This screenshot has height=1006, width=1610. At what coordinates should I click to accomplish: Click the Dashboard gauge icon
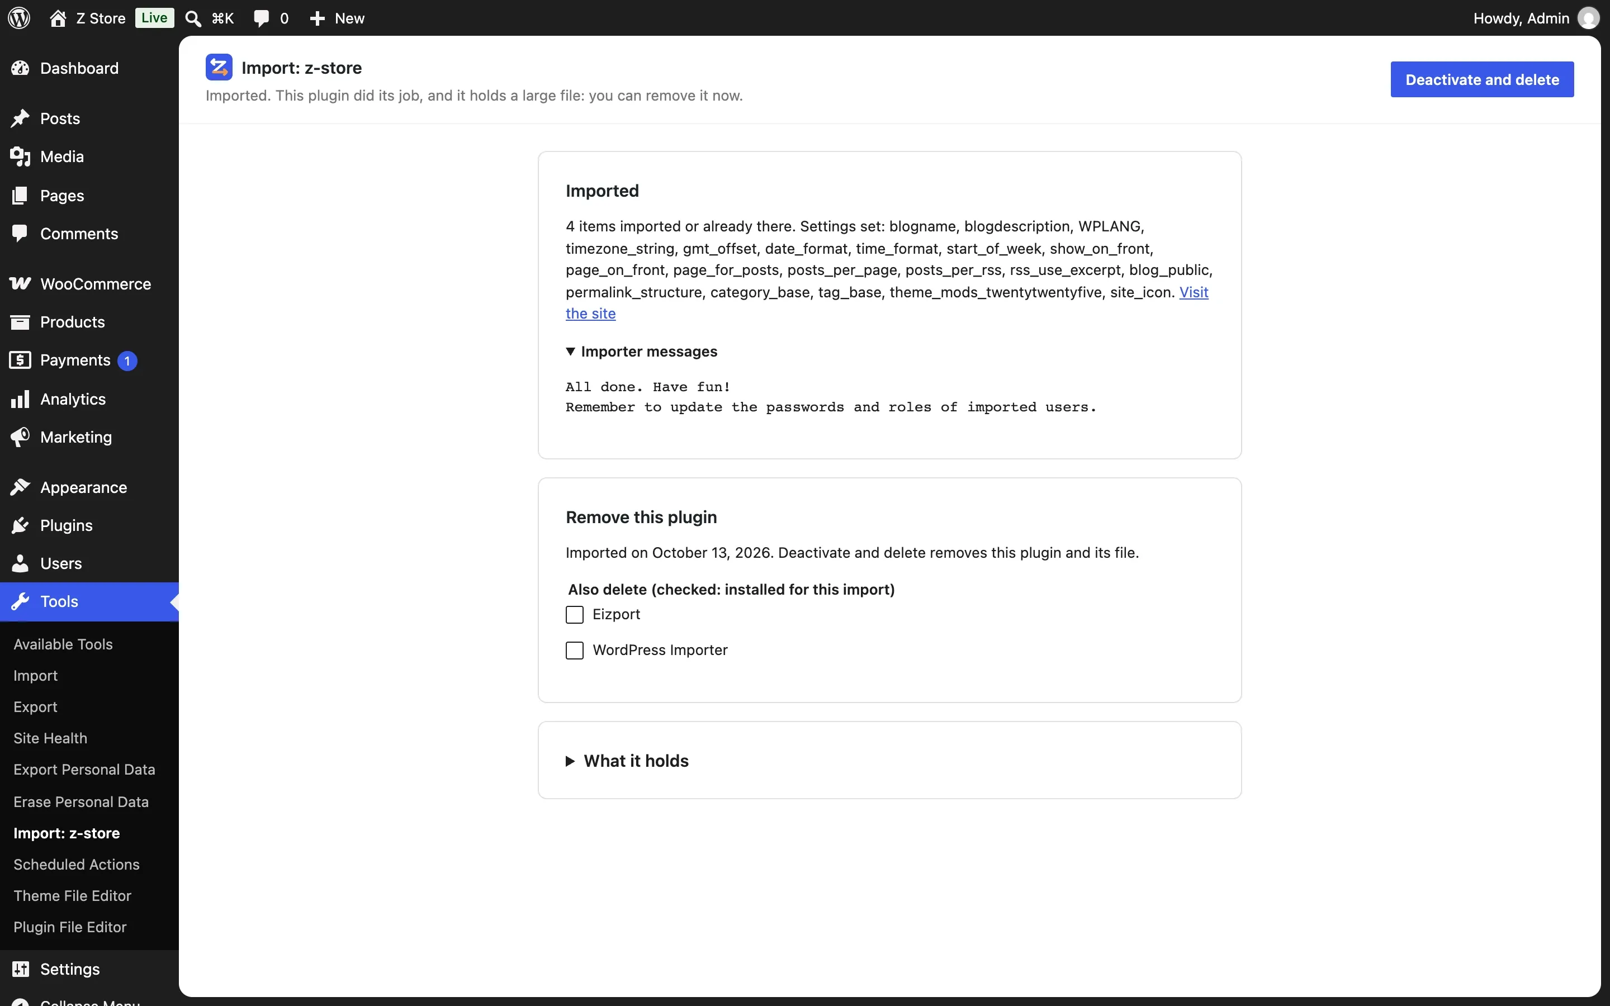(20, 68)
